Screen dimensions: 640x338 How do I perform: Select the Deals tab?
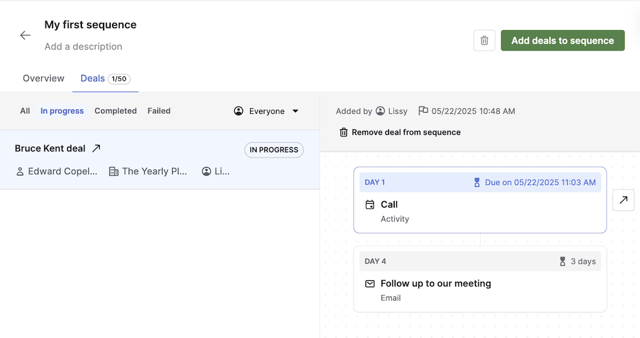[x=93, y=78]
